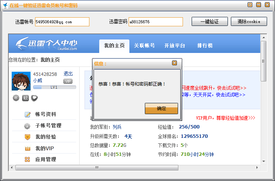The height and width of the screenshot is (181, 275).
Task: Click the 4天 upgrade days value
Action: pyautogui.click(x=128, y=136)
